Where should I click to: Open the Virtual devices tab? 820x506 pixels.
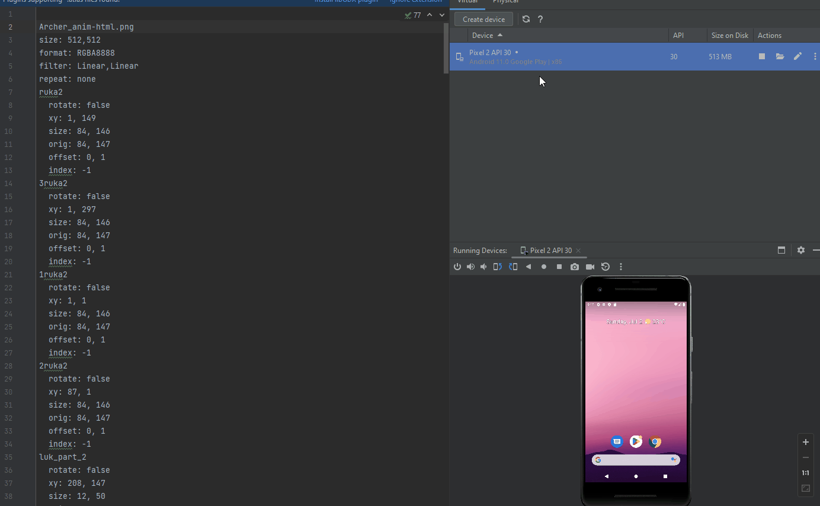467,2
